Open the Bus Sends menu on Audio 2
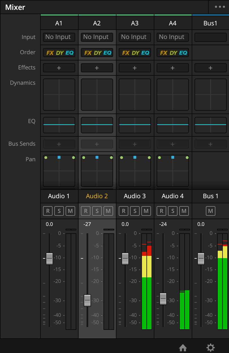229x353 pixels. click(x=97, y=144)
